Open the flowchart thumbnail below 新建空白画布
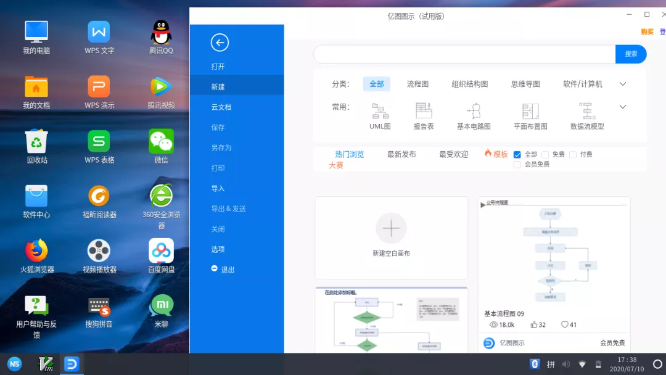The image size is (666, 375). (x=391, y=320)
